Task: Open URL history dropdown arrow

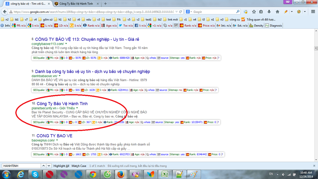Action: (176, 12)
